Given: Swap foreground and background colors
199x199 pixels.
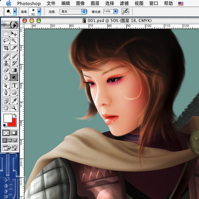Looking at the screenshot, I should (x=15, y=115).
